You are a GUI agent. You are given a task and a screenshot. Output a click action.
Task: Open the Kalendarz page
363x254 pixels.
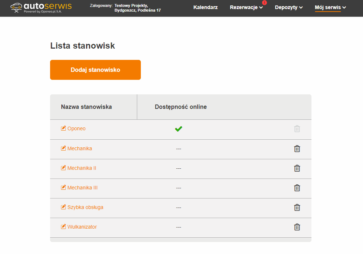point(205,7)
